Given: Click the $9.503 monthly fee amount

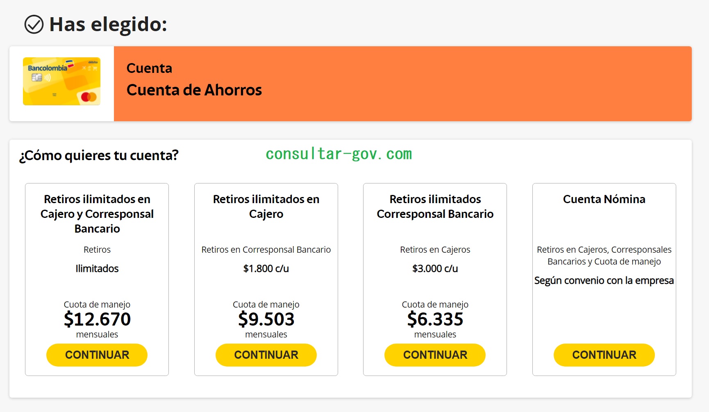Looking at the screenshot, I should pyautogui.click(x=266, y=319).
